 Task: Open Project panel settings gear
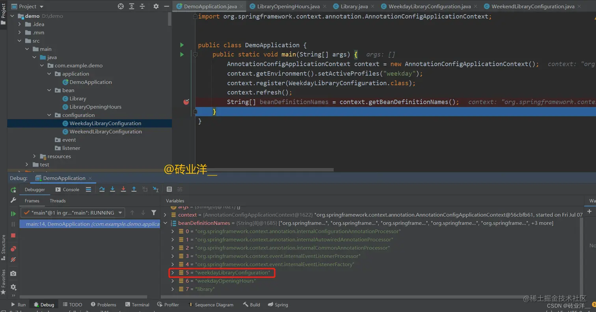[156, 6]
